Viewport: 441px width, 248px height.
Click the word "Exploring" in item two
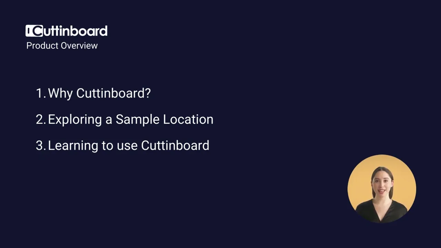[75, 119]
